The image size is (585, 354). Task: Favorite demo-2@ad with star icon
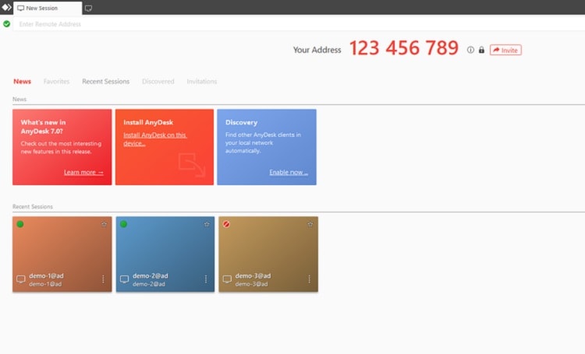tap(207, 224)
